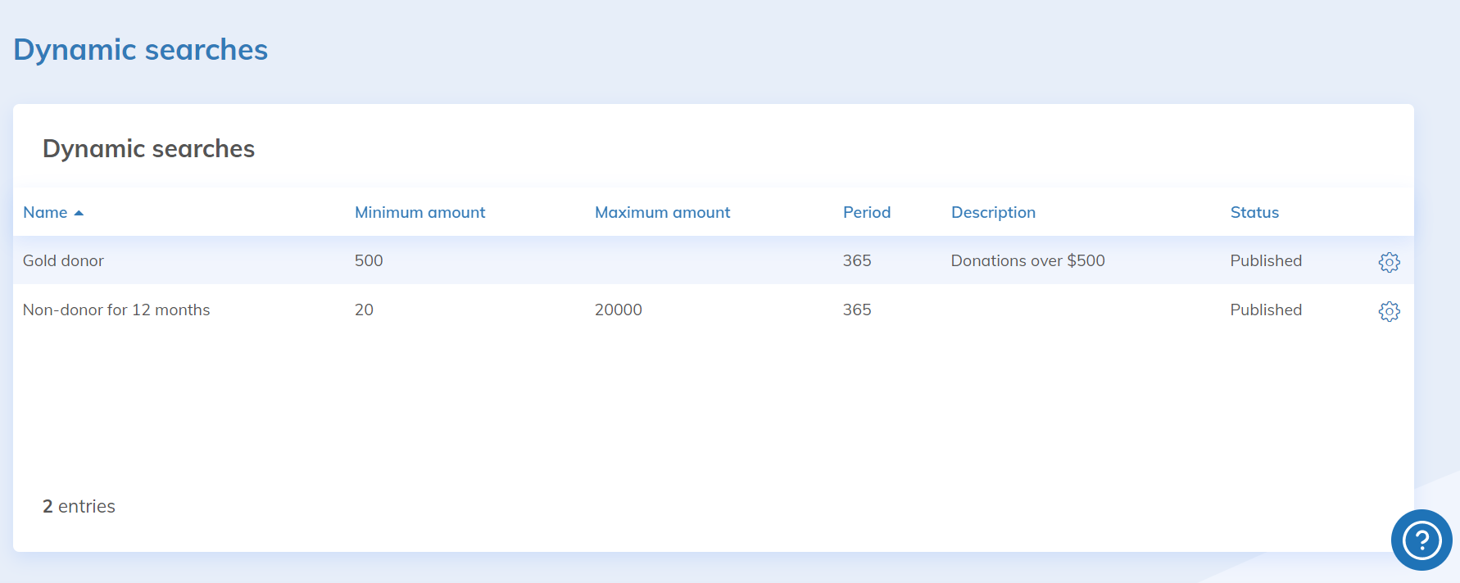Sort table by Name column header
The width and height of the screenshot is (1460, 583).
click(45, 213)
